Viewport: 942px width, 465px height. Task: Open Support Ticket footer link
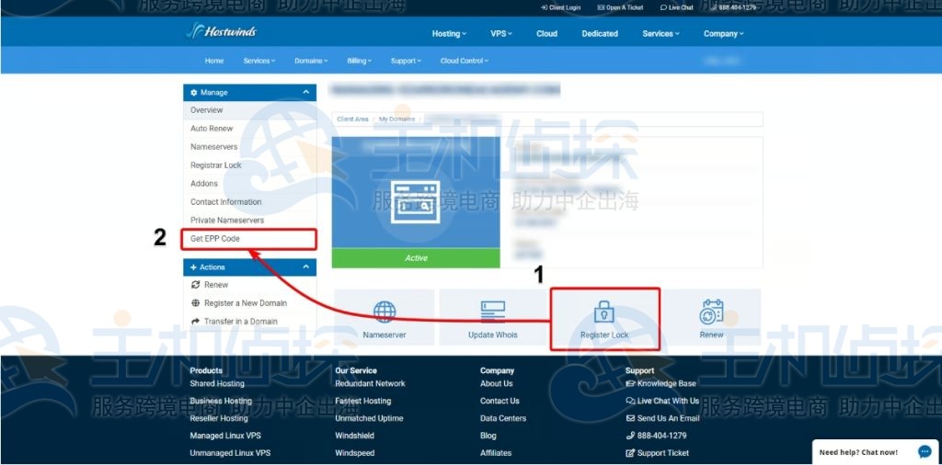tap(657, 453)
